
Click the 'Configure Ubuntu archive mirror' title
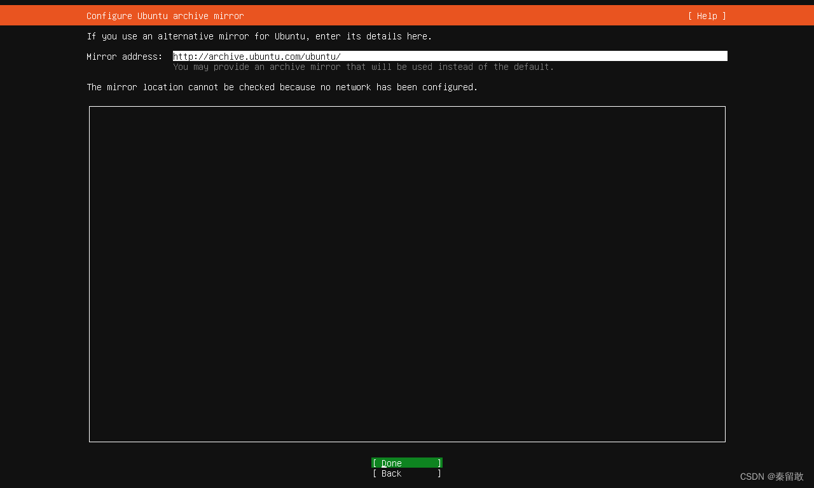click(165, 16)
